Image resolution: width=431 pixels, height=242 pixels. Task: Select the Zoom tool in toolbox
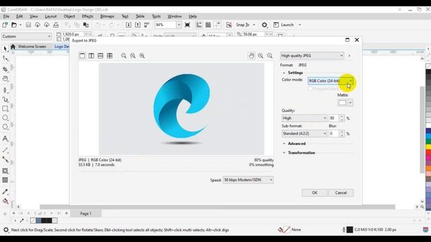point(5,79)
